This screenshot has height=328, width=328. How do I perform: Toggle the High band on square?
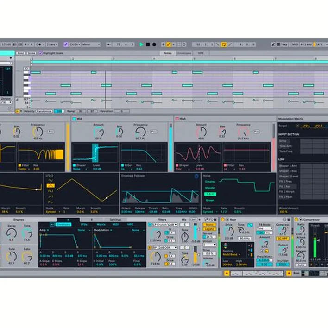click(x=177, y=119)
